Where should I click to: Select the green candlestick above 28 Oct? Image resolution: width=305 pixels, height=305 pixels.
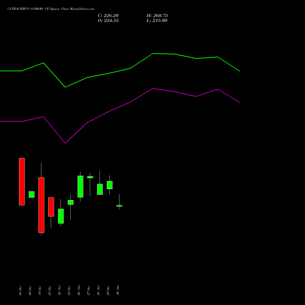tap(100, 189)
